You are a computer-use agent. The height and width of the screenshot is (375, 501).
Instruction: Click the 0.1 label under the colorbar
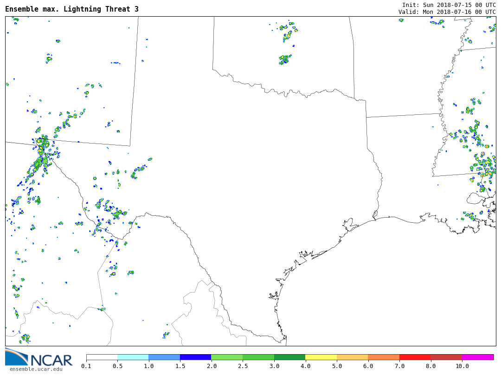click(86, 366)
